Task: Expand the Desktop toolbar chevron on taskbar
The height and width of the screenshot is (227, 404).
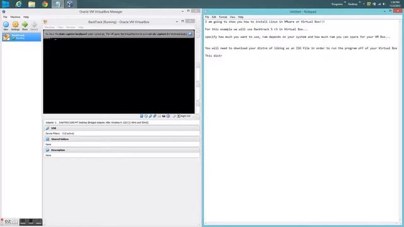Action: pos(359,3)
